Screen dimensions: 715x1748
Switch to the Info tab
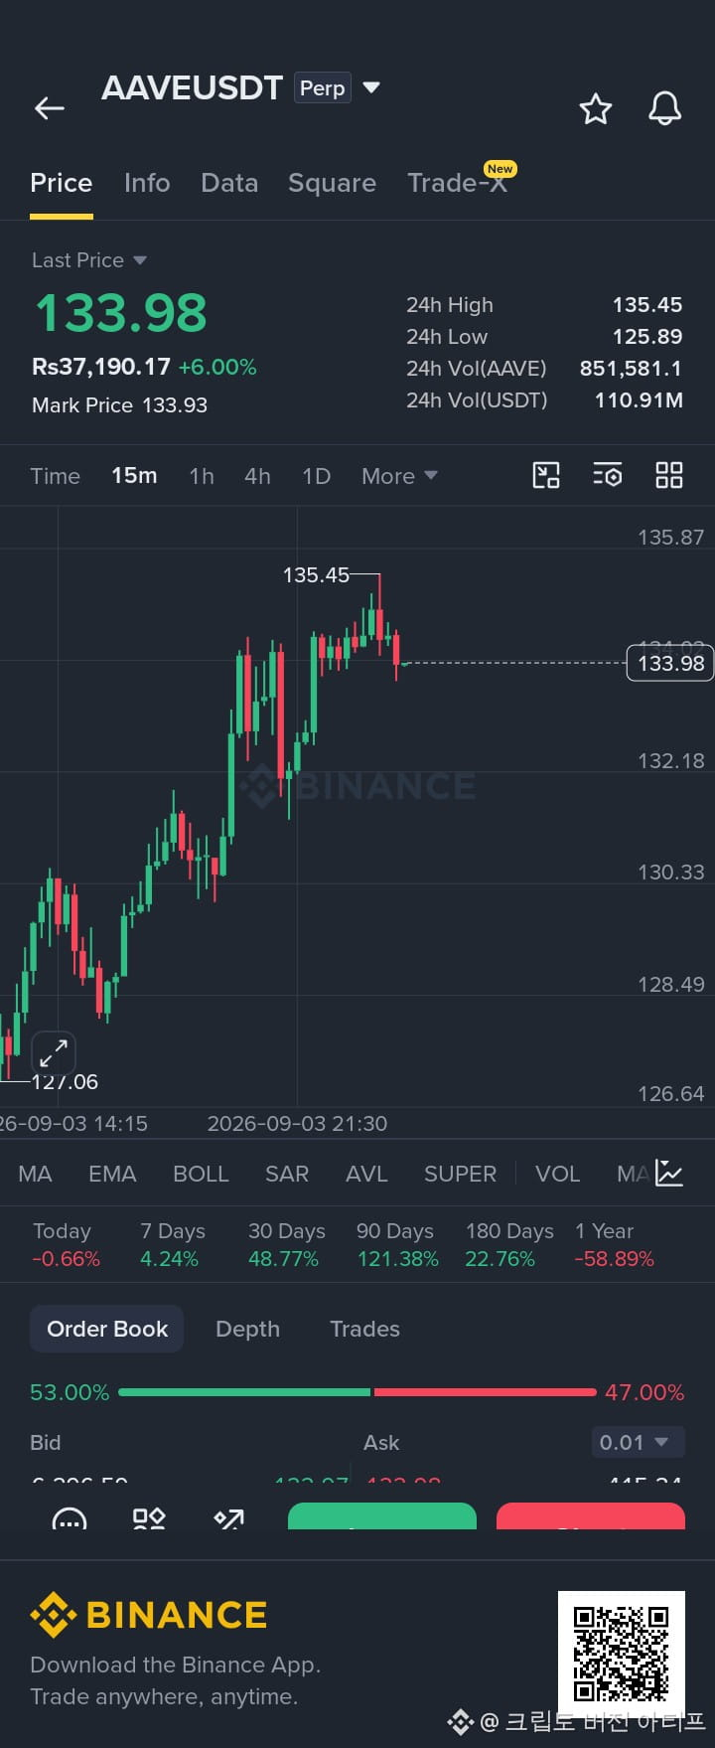tap(147, 183)
